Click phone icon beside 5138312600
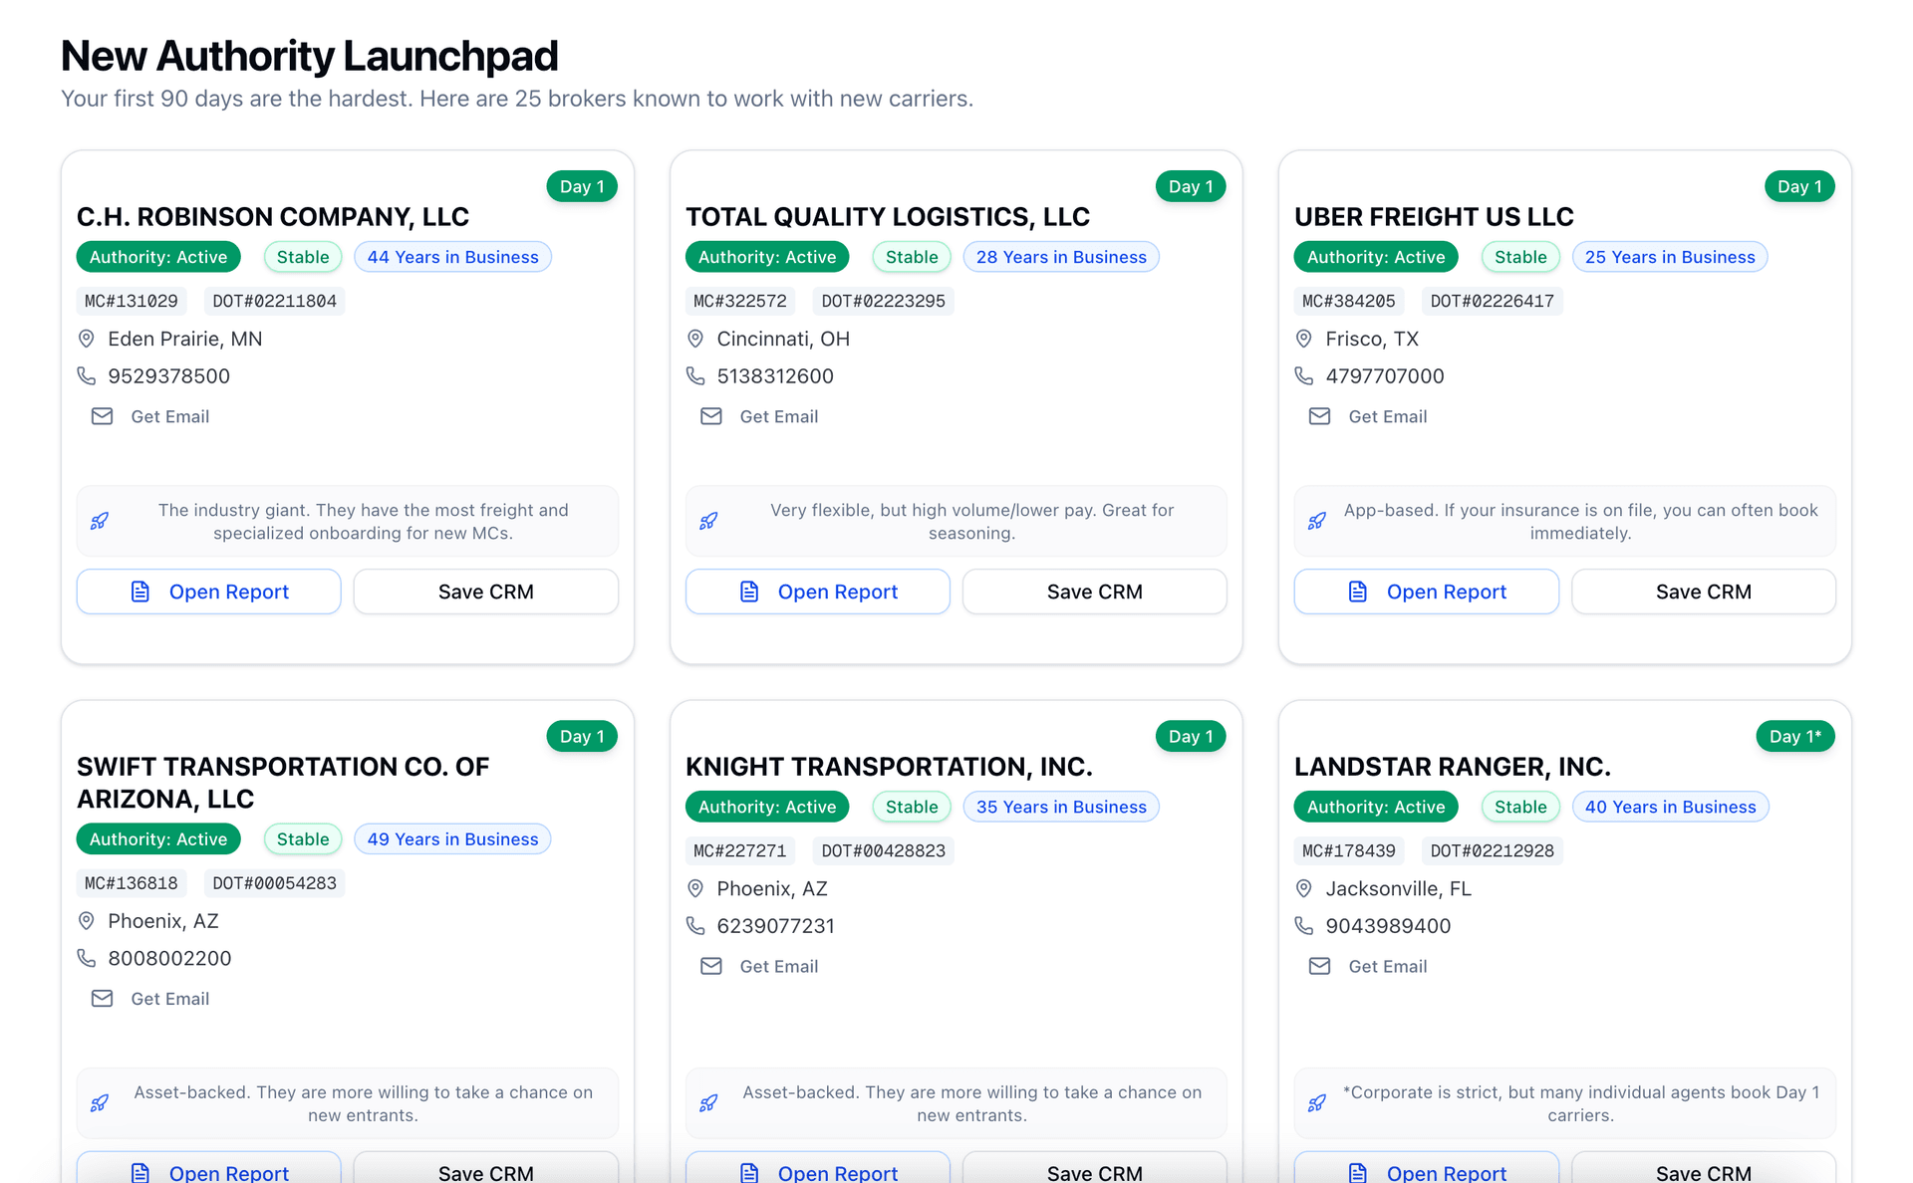 click(x=695, y=376)
